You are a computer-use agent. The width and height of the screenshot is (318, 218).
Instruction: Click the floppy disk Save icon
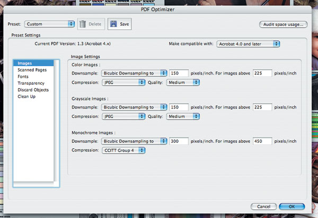[113, 24]
